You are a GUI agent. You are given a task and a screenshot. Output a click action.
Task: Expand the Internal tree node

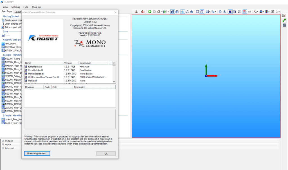tap(3, 148)
